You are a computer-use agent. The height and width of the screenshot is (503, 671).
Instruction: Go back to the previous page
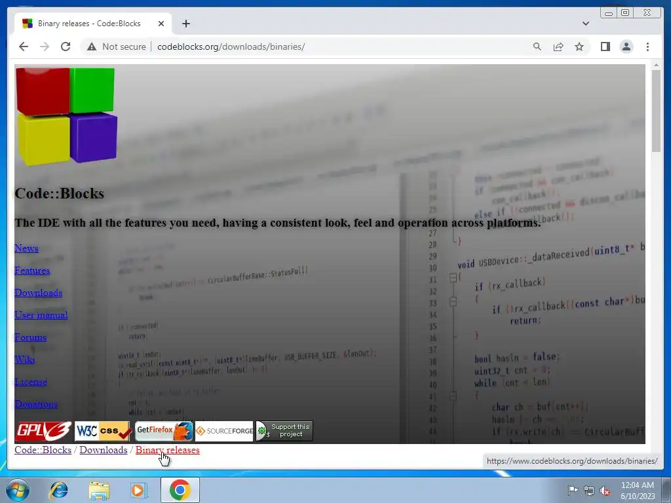point(24,47)
